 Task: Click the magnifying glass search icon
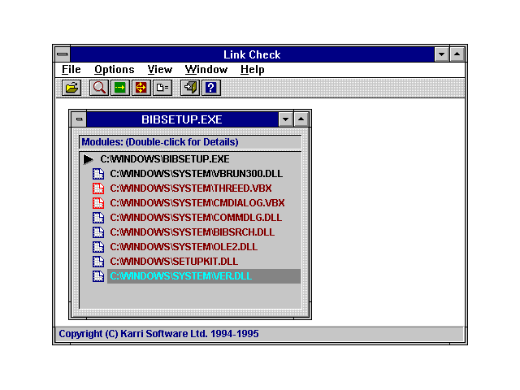coord(99,88)
